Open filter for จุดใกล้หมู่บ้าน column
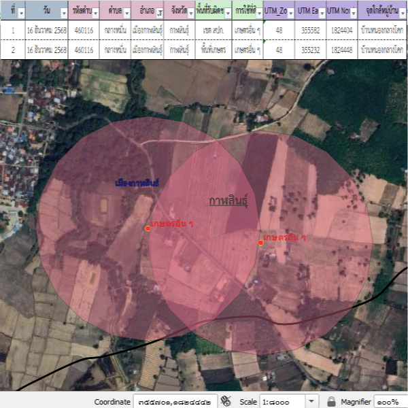Viewport: 408px width, 408px height. coord(402,13)
